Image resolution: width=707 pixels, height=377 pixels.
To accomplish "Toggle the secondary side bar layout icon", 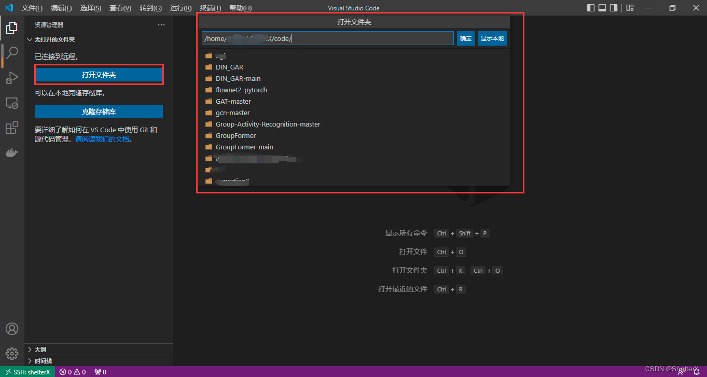I will (x=614, y=8).
